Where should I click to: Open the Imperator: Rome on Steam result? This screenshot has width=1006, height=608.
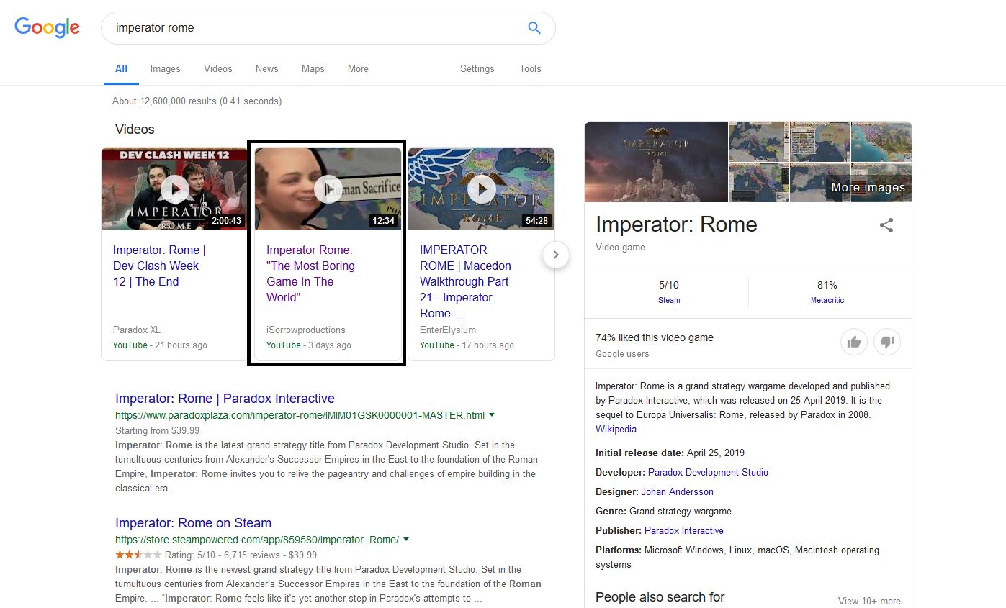coord(193,522)
